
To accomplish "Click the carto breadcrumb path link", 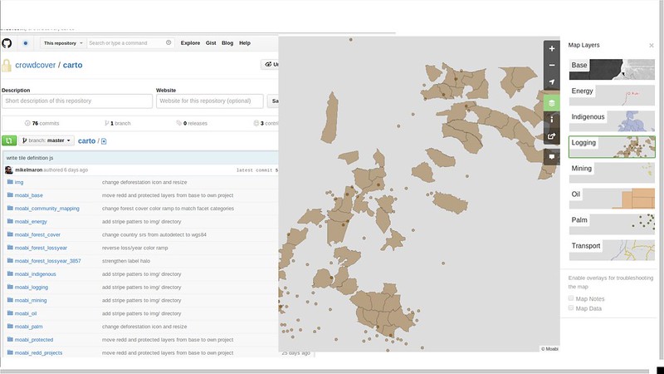I will (86, 140).
